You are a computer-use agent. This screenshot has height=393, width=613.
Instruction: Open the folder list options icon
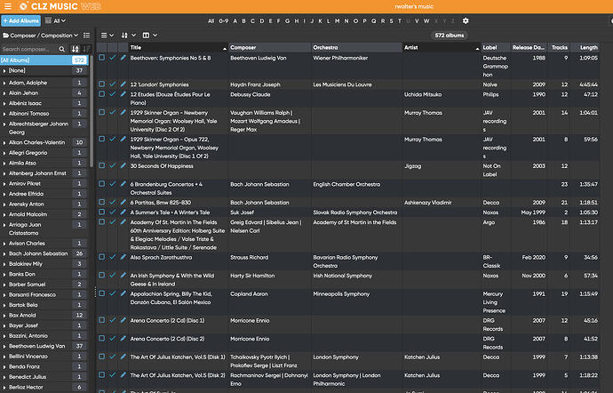87,36
